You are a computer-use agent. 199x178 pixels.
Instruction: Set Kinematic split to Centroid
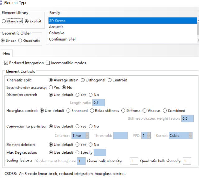coord(109,80)
